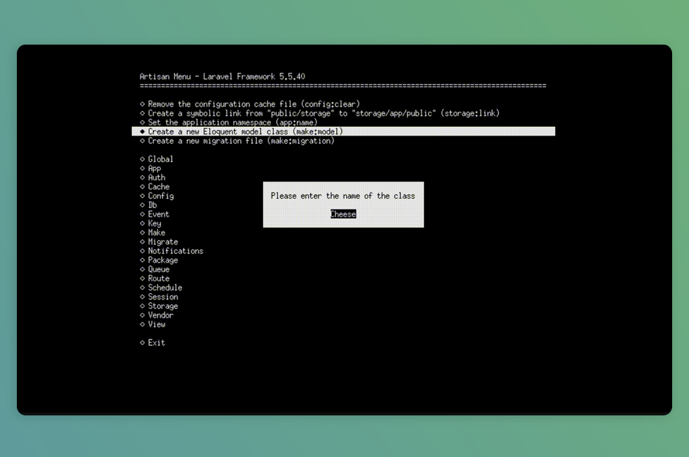Select the config:clear menu entry
The width and height of the screenshot is (689, 457).
point(250,104)
